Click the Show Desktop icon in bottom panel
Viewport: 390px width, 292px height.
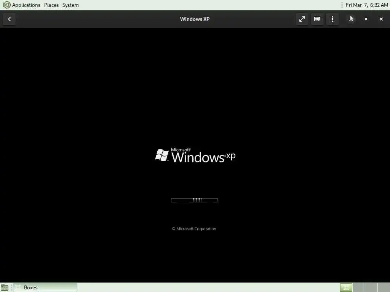[5, 287]
